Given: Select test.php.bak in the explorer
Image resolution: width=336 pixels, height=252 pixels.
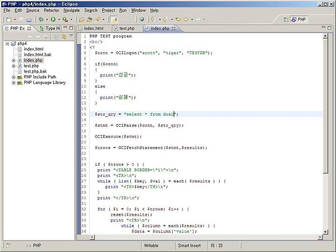Looking at the screenshot, I should pyautogui.click(x=35, y=71).
